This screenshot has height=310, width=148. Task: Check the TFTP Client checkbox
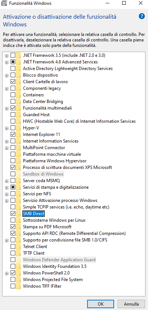pos(13,253)
